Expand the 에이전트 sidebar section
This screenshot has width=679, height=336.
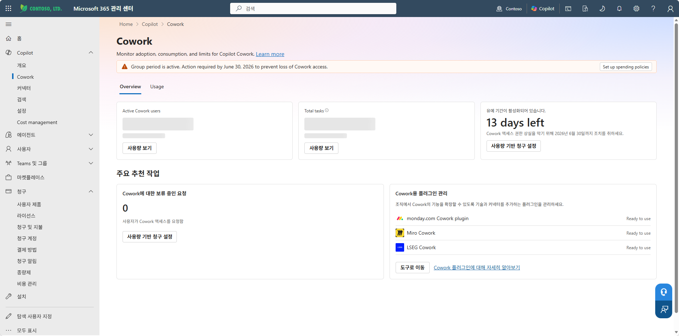click(x=91, y=135)
